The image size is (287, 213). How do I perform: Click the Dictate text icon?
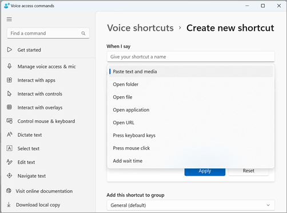[x=10, y=135]
